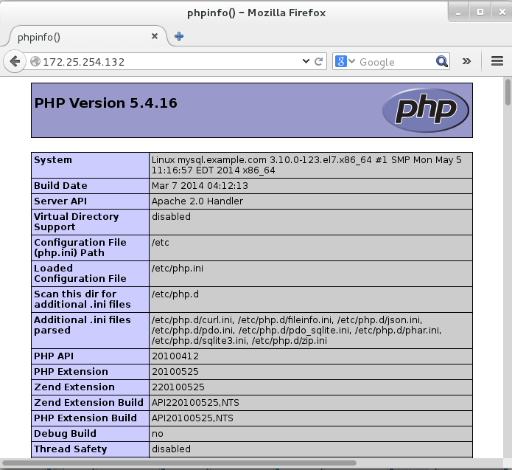The width and height of the screenshot is (512, 470).
Task: Click the 'disabled' value for Thread Safety
Action: click(171, 449)
